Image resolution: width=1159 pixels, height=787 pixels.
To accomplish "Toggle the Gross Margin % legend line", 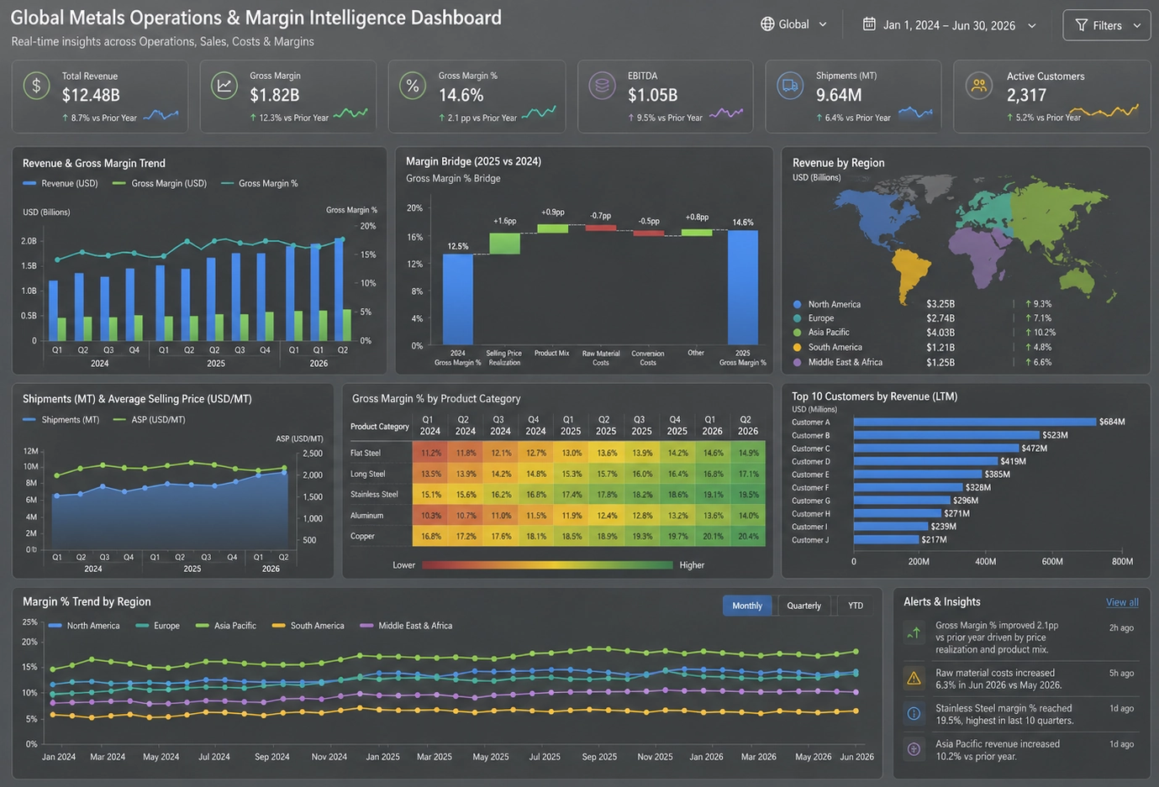I will 259,183.
